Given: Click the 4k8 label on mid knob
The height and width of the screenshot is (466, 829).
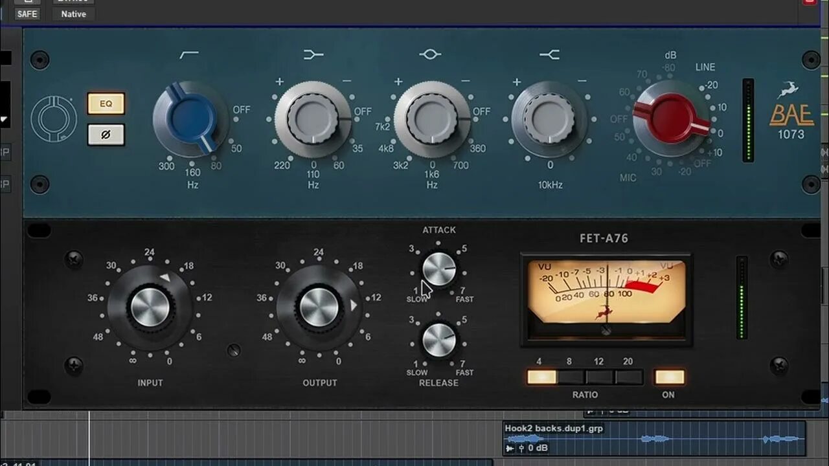Looking at the screenshot, I should [x=386, y=148].
